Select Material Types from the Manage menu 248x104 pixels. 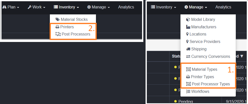pyautogui.click(x=204, y=69)
